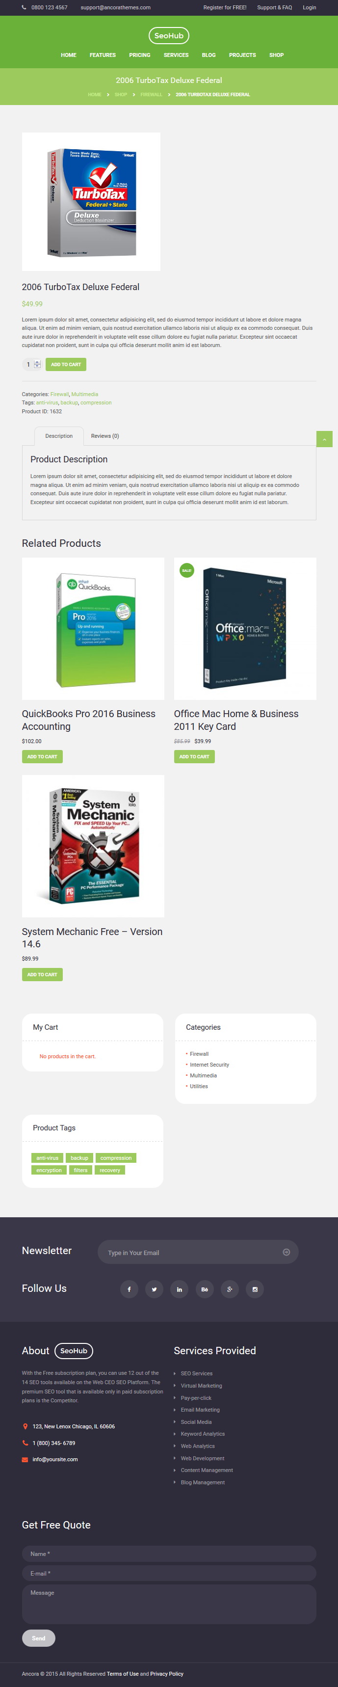
Task: Increase product quantity stepper
Action: point(37,362)
